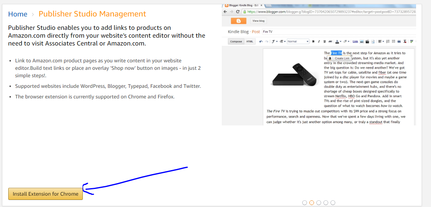The width and height of the screenshot is (431, 207).
Task: Switch to the HTML editor tab
Action: 250,42
